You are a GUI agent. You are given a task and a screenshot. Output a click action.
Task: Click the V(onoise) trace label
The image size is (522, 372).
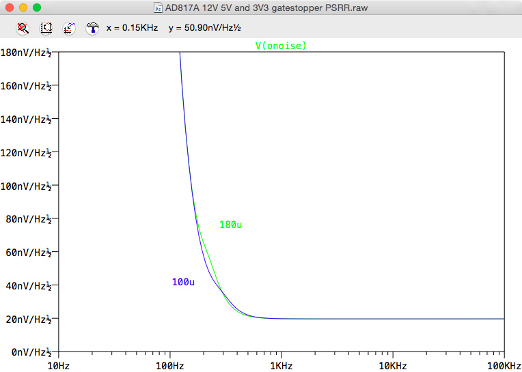tap(281, 46)
